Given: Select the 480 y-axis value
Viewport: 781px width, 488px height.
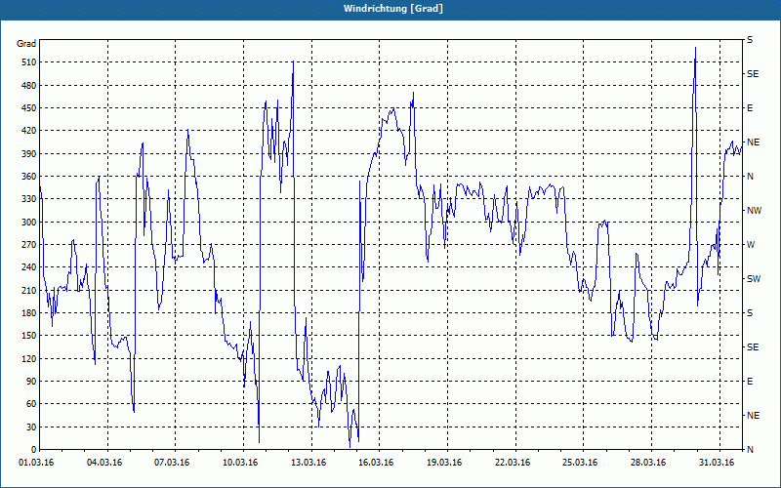Looking at the screenshot, I should (29, 86).
